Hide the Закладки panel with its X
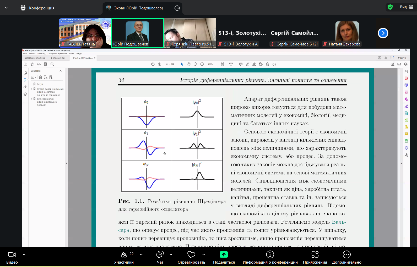The width and height of the screenshot is (417, 267). pyautogui.click(x=61, y=71)
